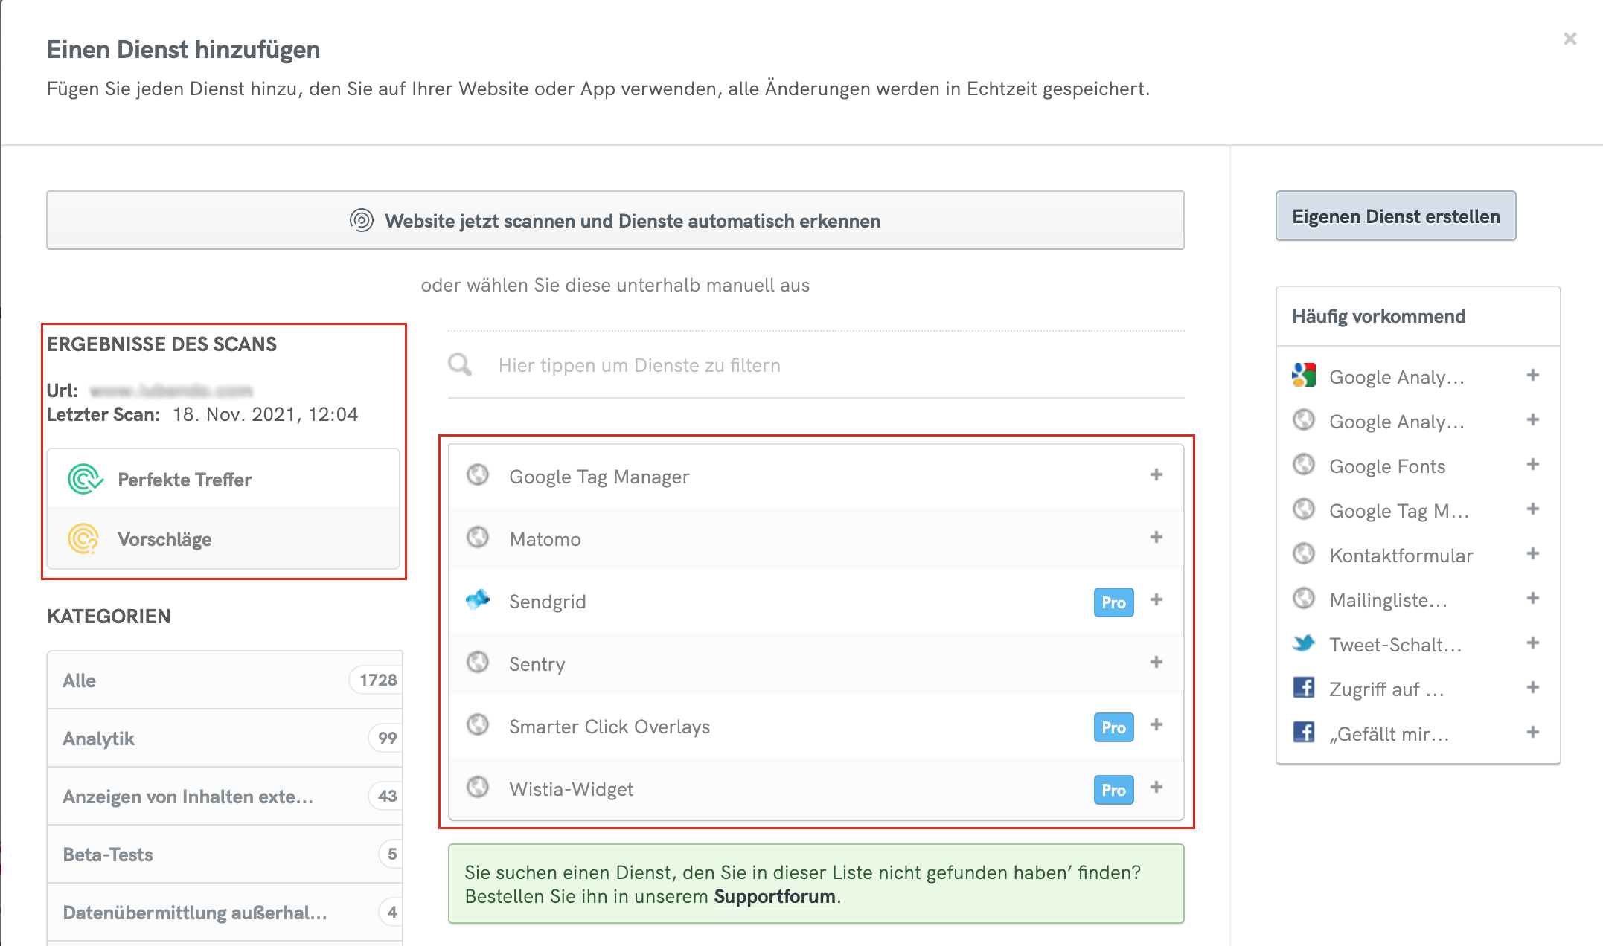Close the Einen Dienst hinzufügen dialog
The width and height of the screenshot is (1603, 946).
tap(1570, 39)
